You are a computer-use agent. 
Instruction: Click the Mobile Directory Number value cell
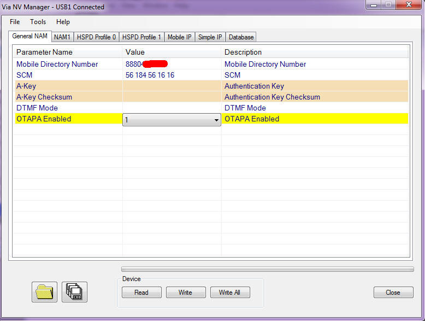point(172,64)
